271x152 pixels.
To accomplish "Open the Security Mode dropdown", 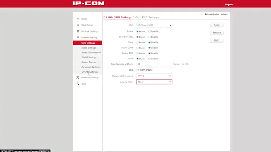I will point(154,82).
